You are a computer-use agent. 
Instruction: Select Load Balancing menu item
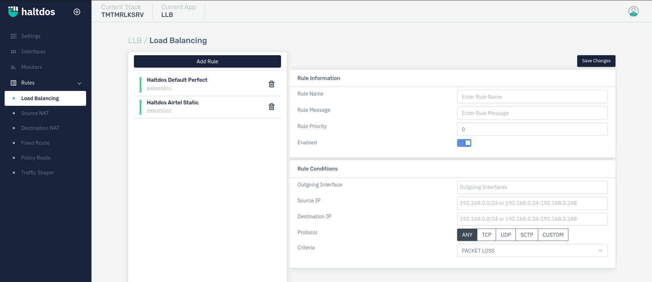click(45, 98)
